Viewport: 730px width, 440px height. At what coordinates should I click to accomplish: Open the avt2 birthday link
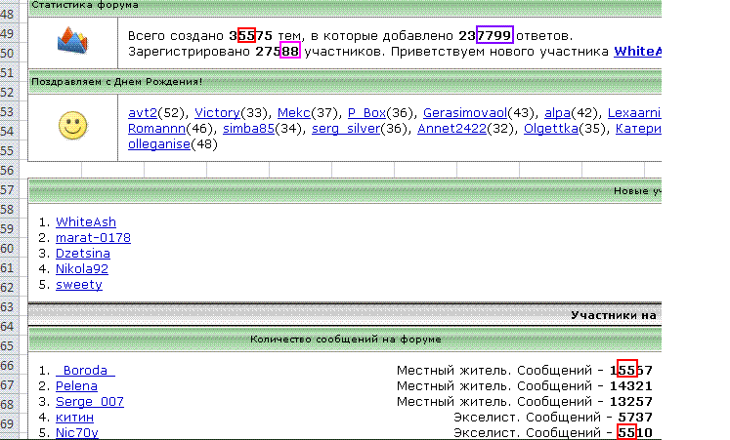143,113
